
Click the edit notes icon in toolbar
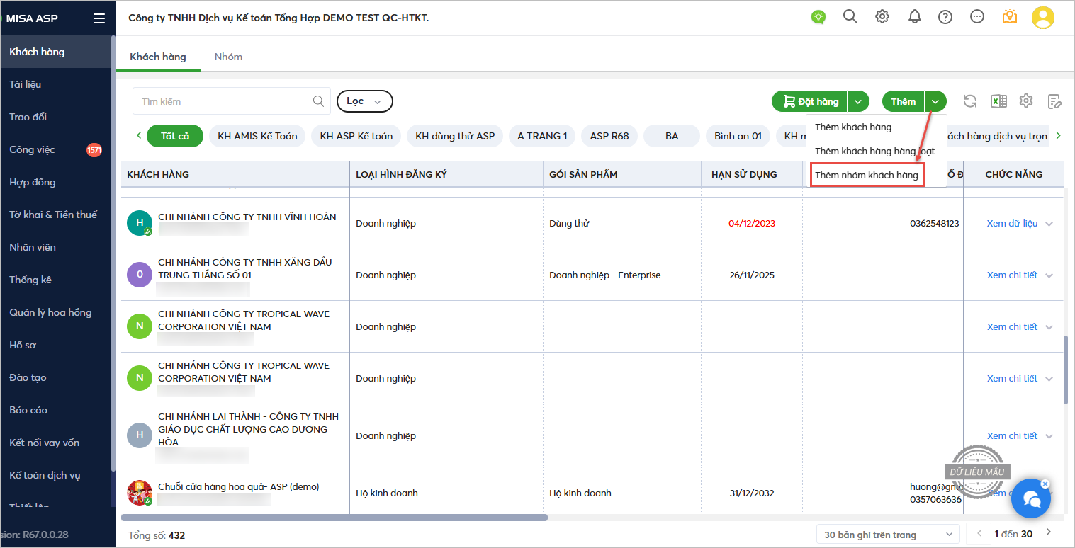(x=1054, y=101)
